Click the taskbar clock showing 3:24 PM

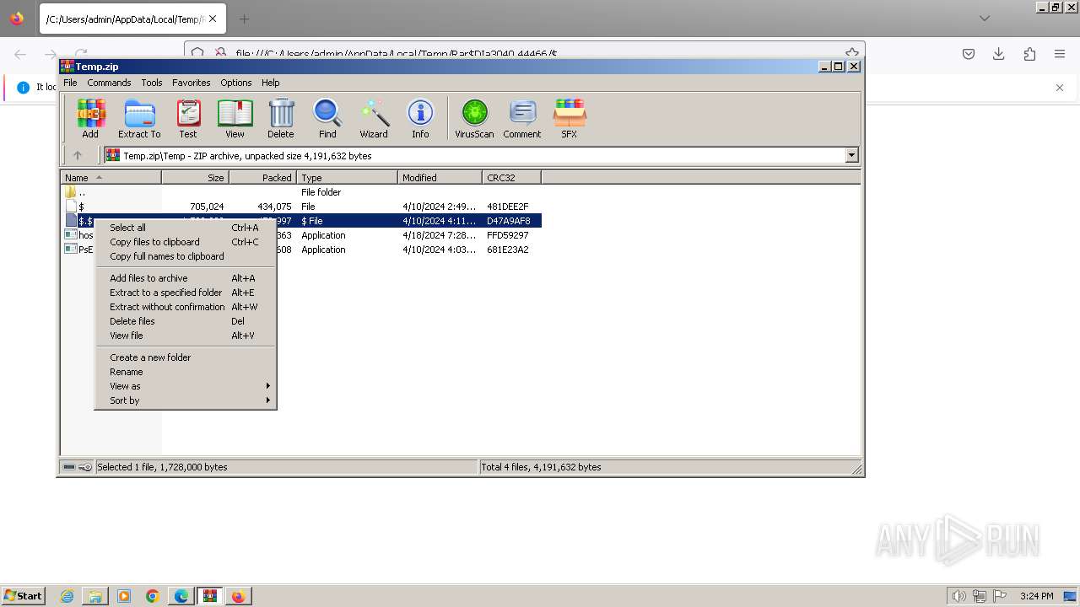[x=1037, y=596]
